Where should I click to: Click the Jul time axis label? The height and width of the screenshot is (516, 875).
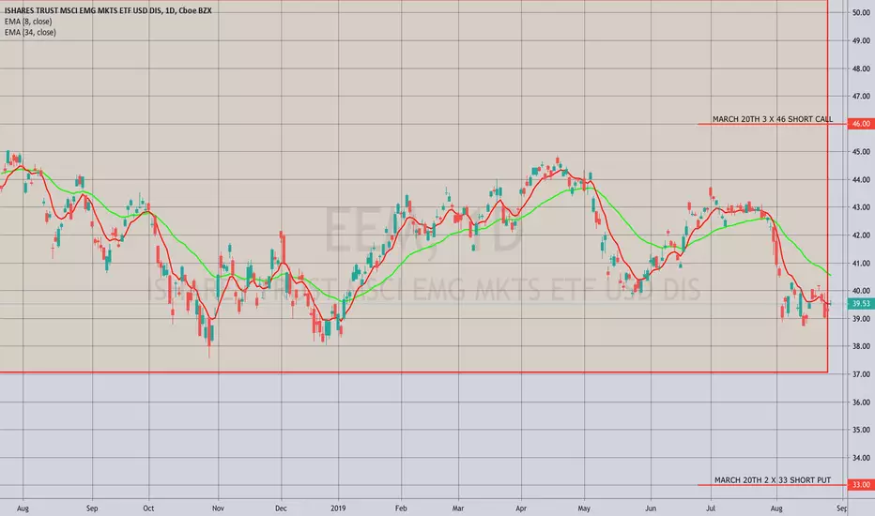[x=711, y=508]
